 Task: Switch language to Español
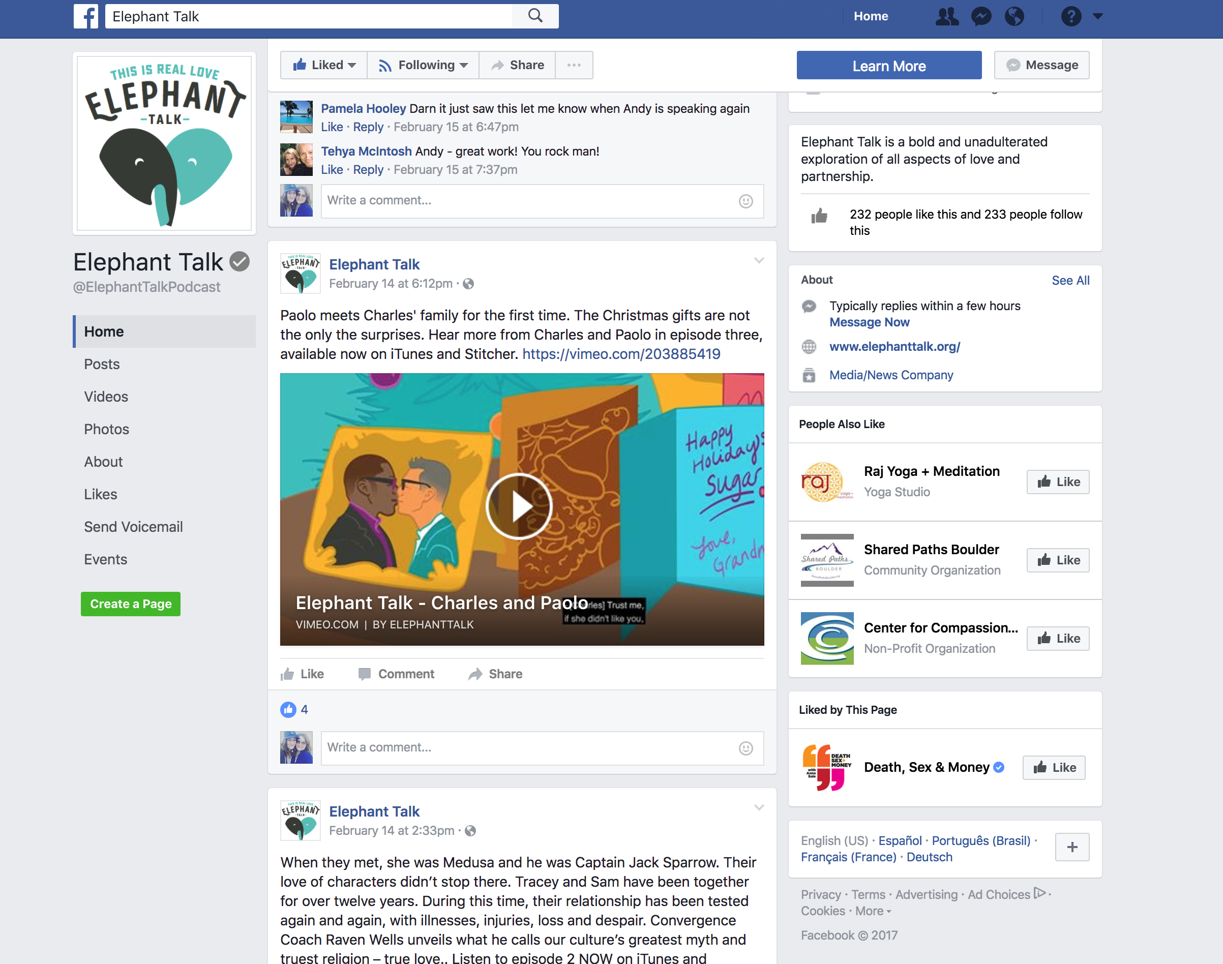click(900, 840)
